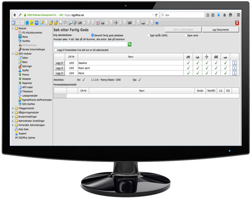This screenshot has height=201, width=251.
Task: Click the notepad with pencil toolbar icon
Action: click(x=41, y=23)
